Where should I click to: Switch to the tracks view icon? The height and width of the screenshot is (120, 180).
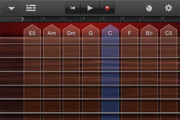[31, 8]
